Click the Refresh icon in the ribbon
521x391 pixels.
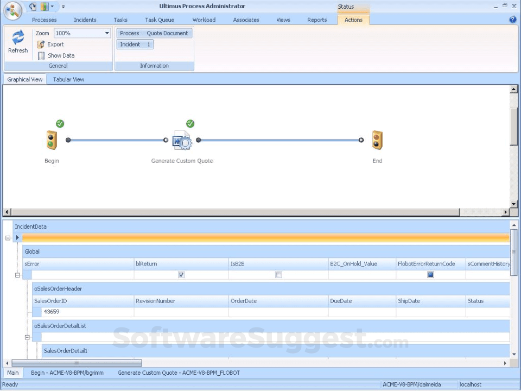pos(18,37)
